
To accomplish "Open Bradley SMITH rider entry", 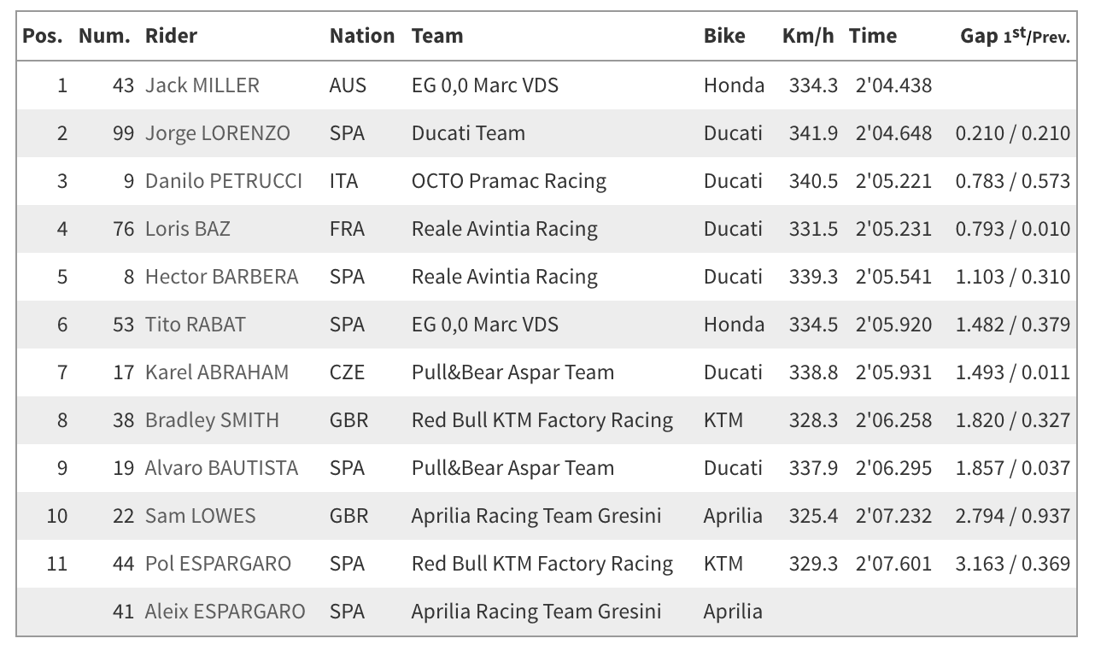I will click(x=212, y=420).
